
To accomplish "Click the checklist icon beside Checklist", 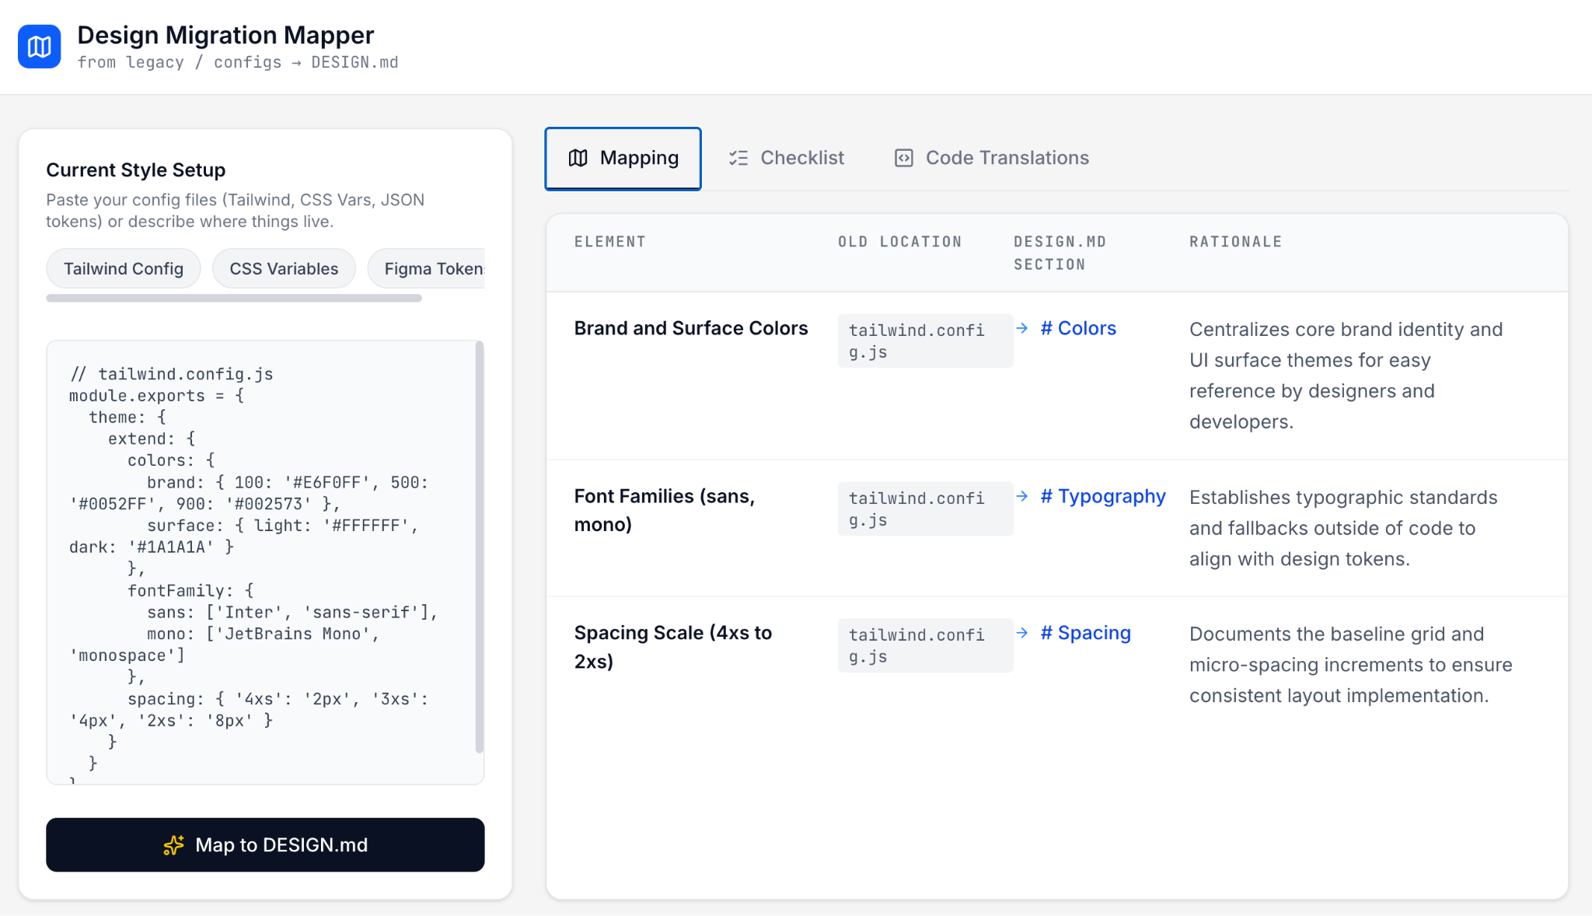I will 738,158.
